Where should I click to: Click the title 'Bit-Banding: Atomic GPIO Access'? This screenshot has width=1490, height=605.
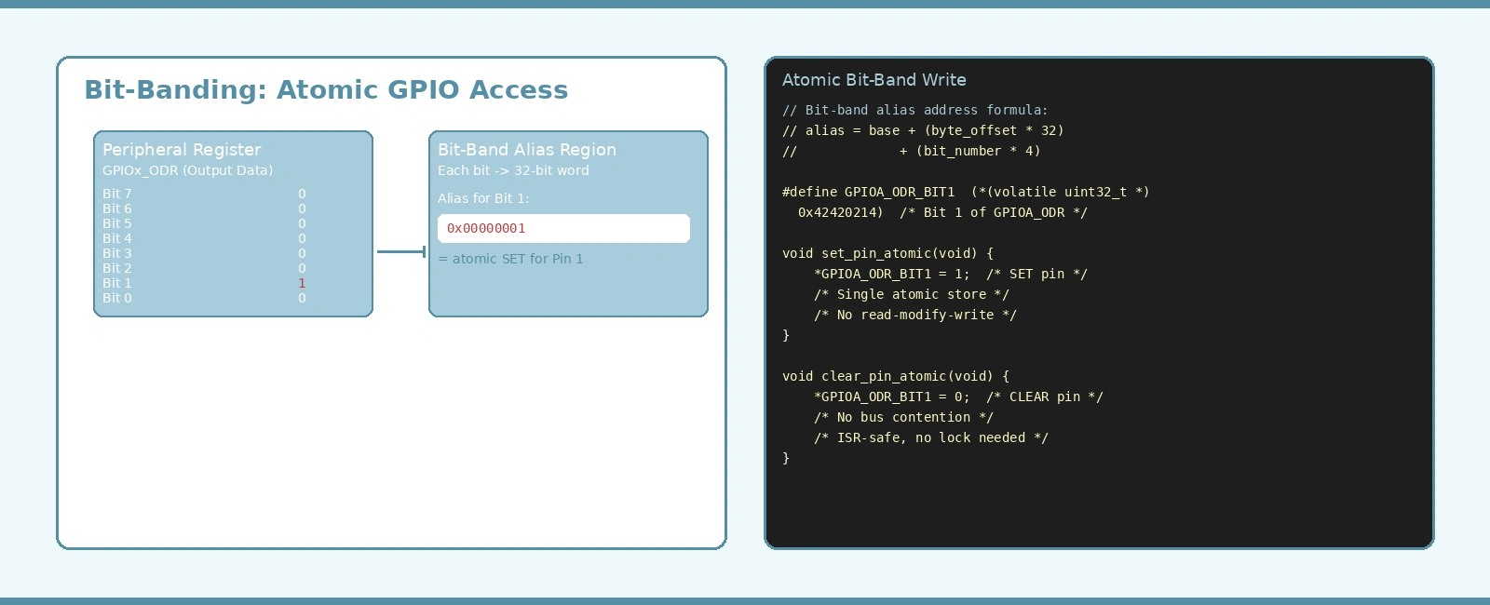coord(326,89)
